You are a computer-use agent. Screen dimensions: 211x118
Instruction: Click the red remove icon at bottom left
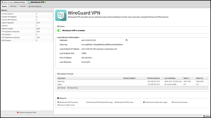click(x=18, y=112)
